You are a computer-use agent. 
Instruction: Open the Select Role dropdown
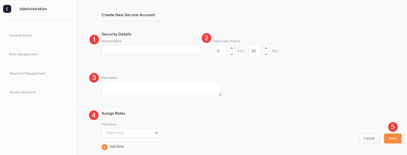tap(132, 133)
